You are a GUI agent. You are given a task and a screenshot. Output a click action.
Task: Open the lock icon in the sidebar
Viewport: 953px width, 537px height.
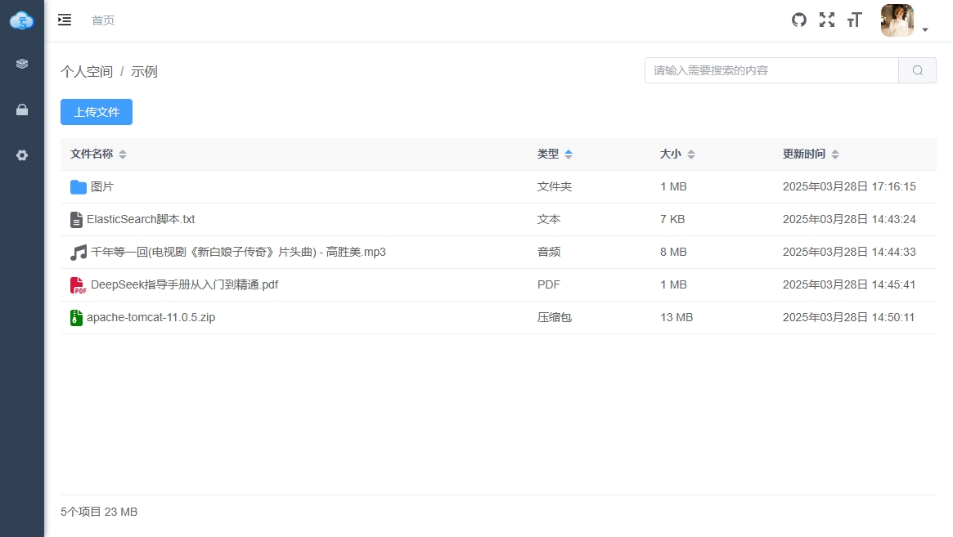(22, 110)
